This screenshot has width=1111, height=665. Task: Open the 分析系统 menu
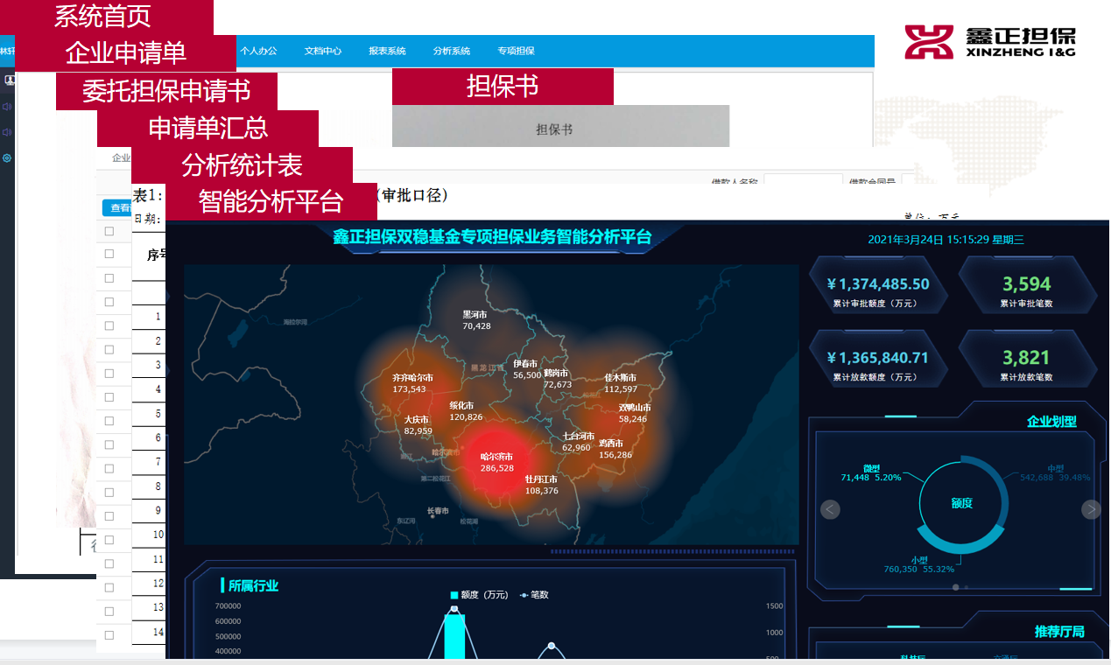[x=452, y=51]
